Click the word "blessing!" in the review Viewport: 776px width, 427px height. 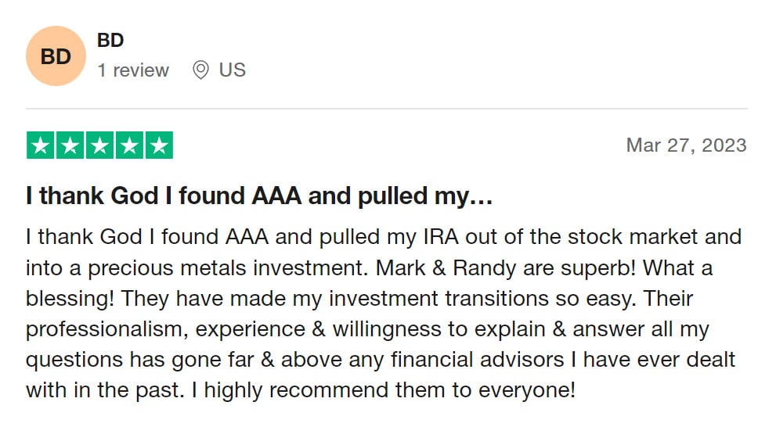click(70, 299)
